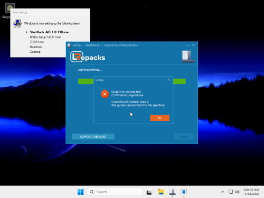Click the arrow beside StartBack AiO item
264x198 pixels.
26,32
